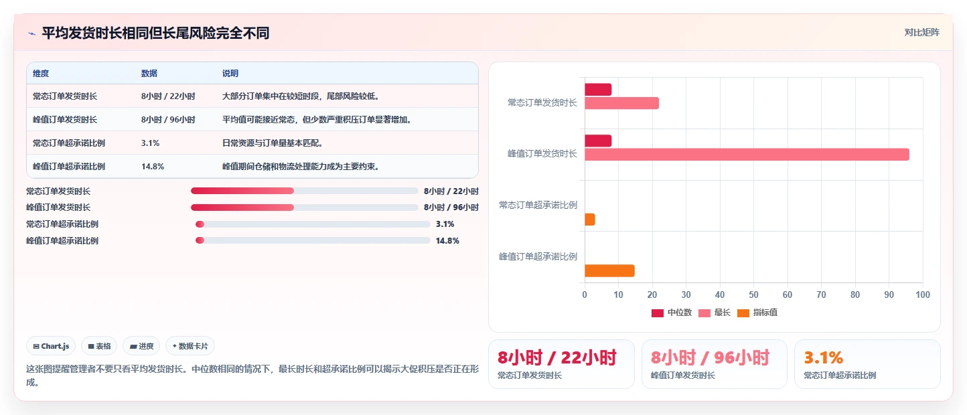Screen dimensions: 967x415
Task: Open the 8小时 / 96小时 data card
Action: click(x=714, y=364)
